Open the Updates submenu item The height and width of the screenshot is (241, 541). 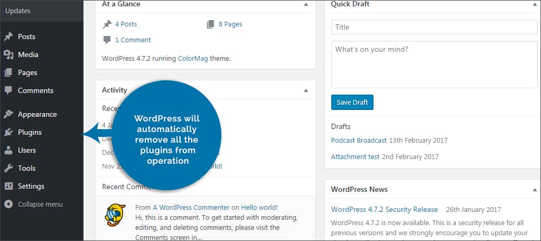pos(18,11)
